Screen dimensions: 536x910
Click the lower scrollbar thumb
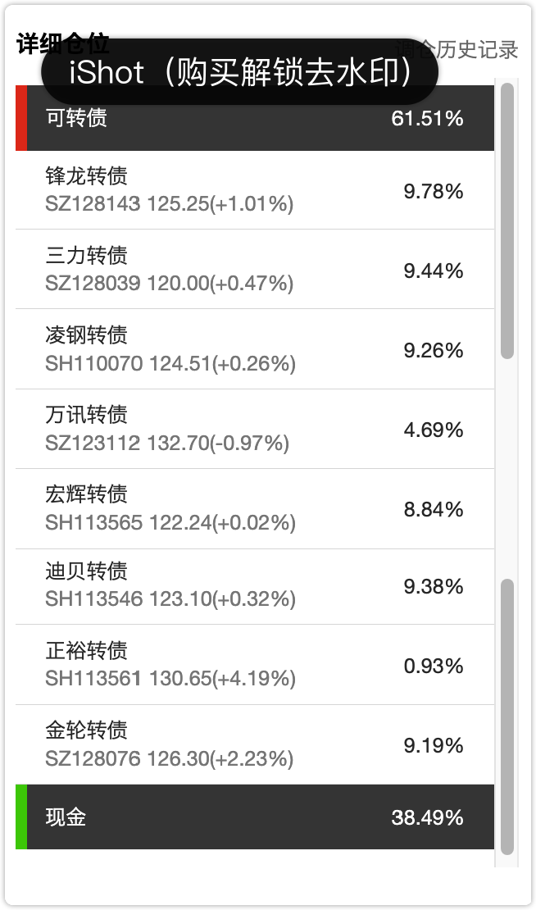pyautogui.click(x=507, y=716)
